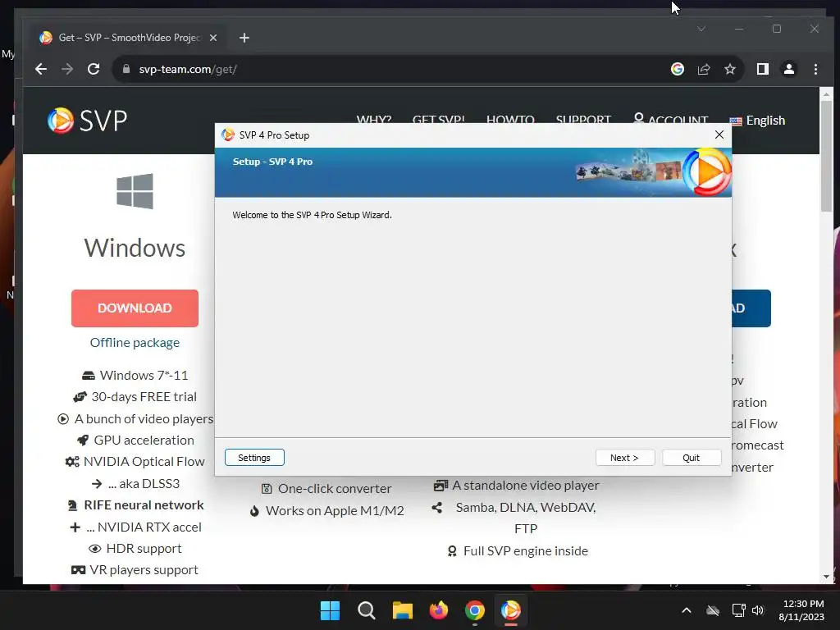Open the English language selector

click(757, 121)
